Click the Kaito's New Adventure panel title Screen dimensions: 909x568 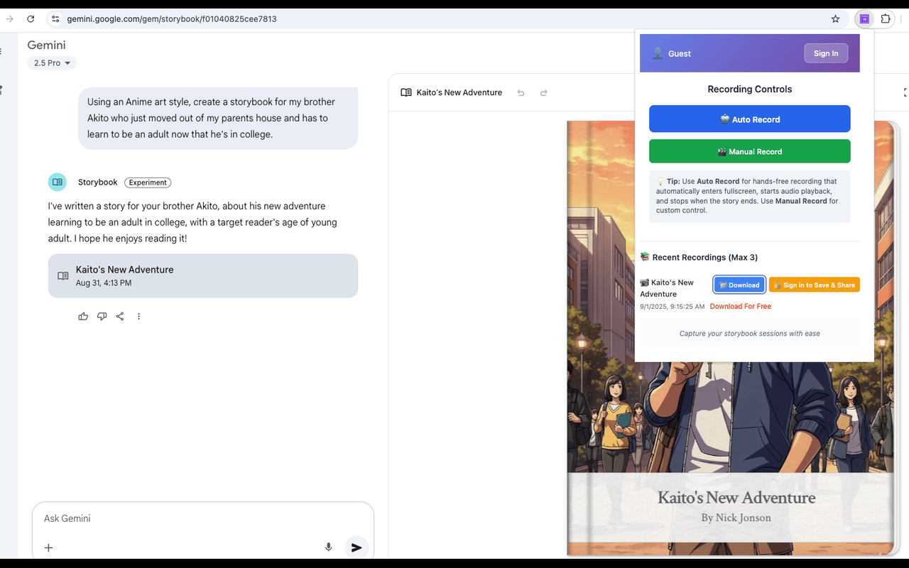coord(459,92)
